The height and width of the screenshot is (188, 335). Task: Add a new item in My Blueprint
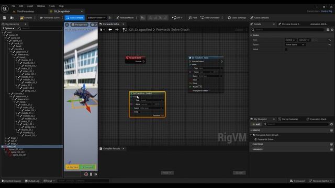click(x=256, y=124)
